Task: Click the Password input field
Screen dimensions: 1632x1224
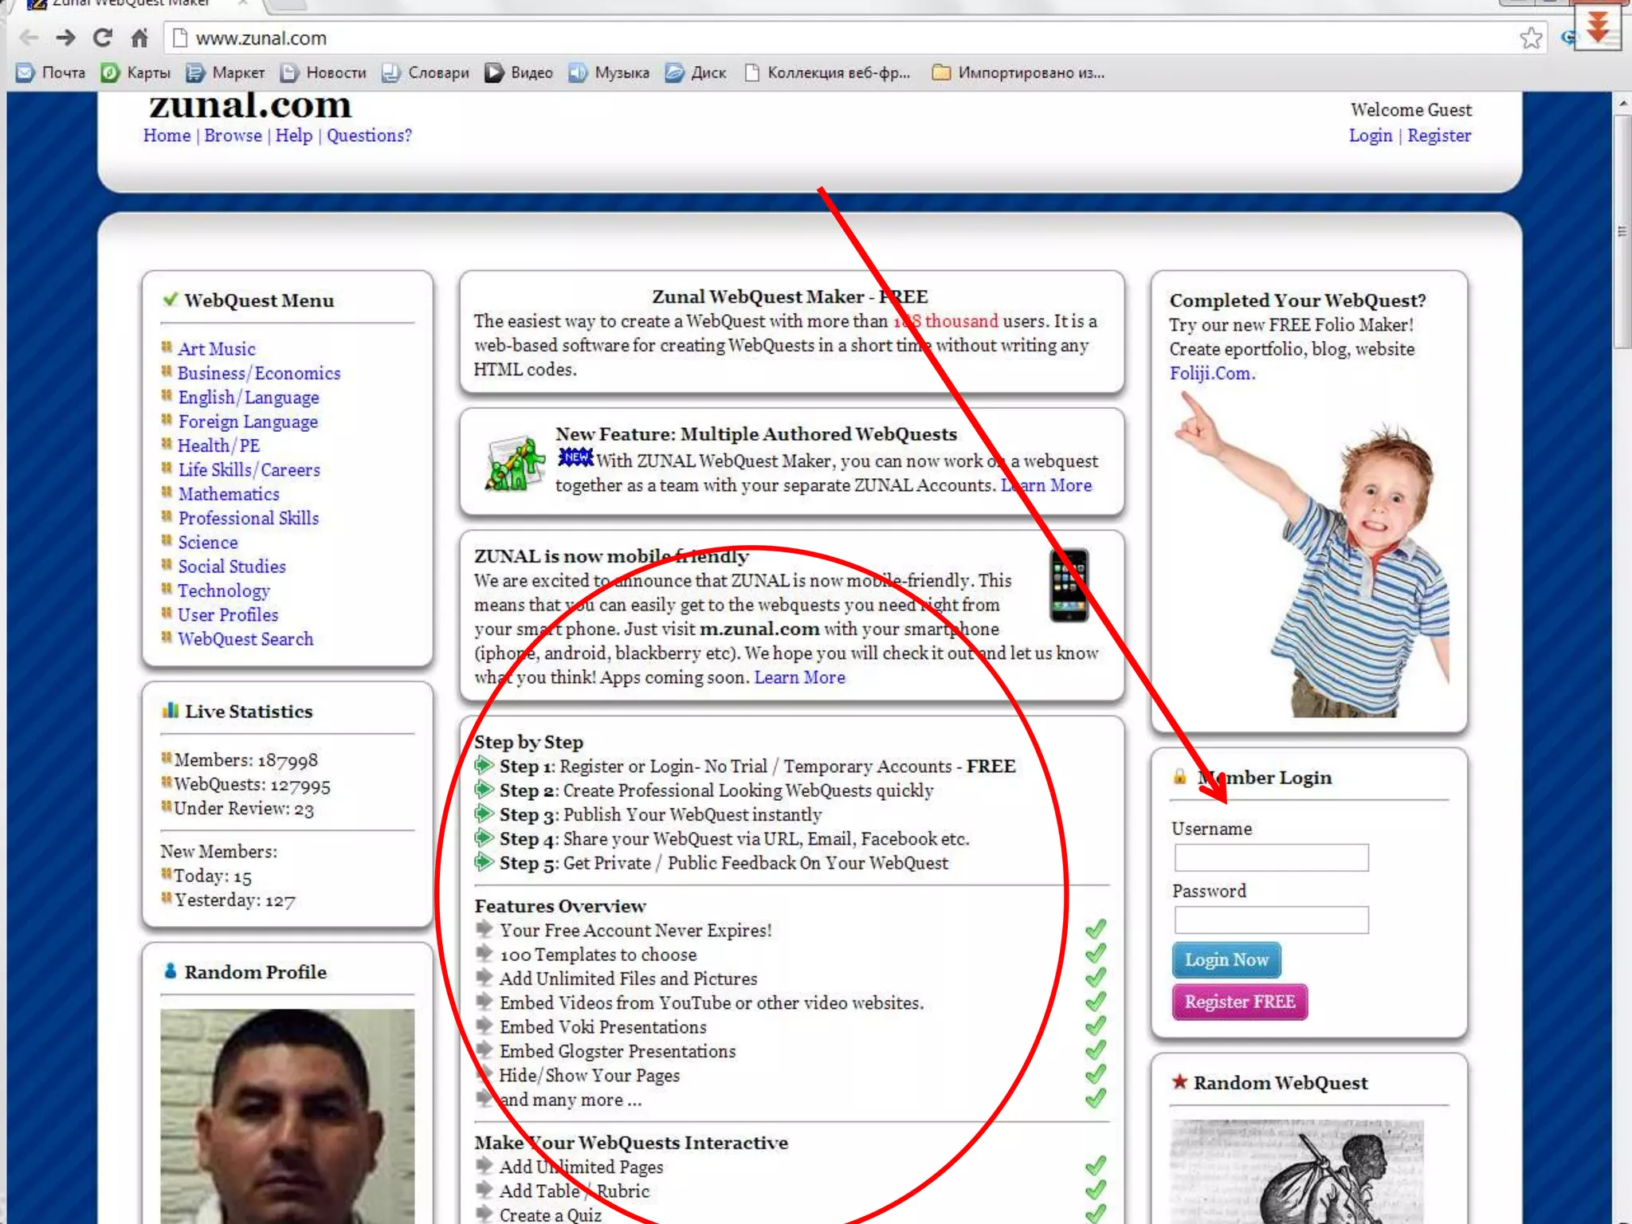Action: (1271, 920)
